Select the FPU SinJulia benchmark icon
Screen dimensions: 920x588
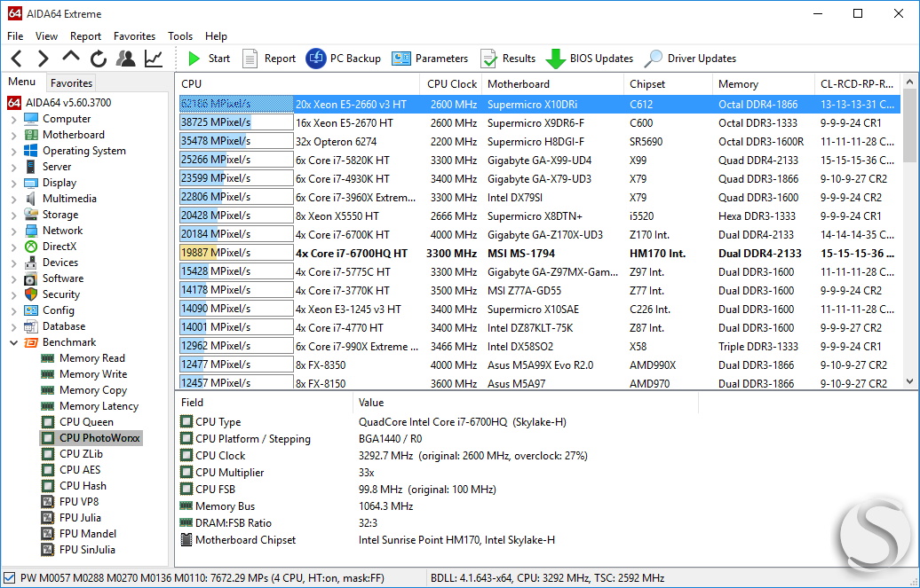click(x=48, y=550)
